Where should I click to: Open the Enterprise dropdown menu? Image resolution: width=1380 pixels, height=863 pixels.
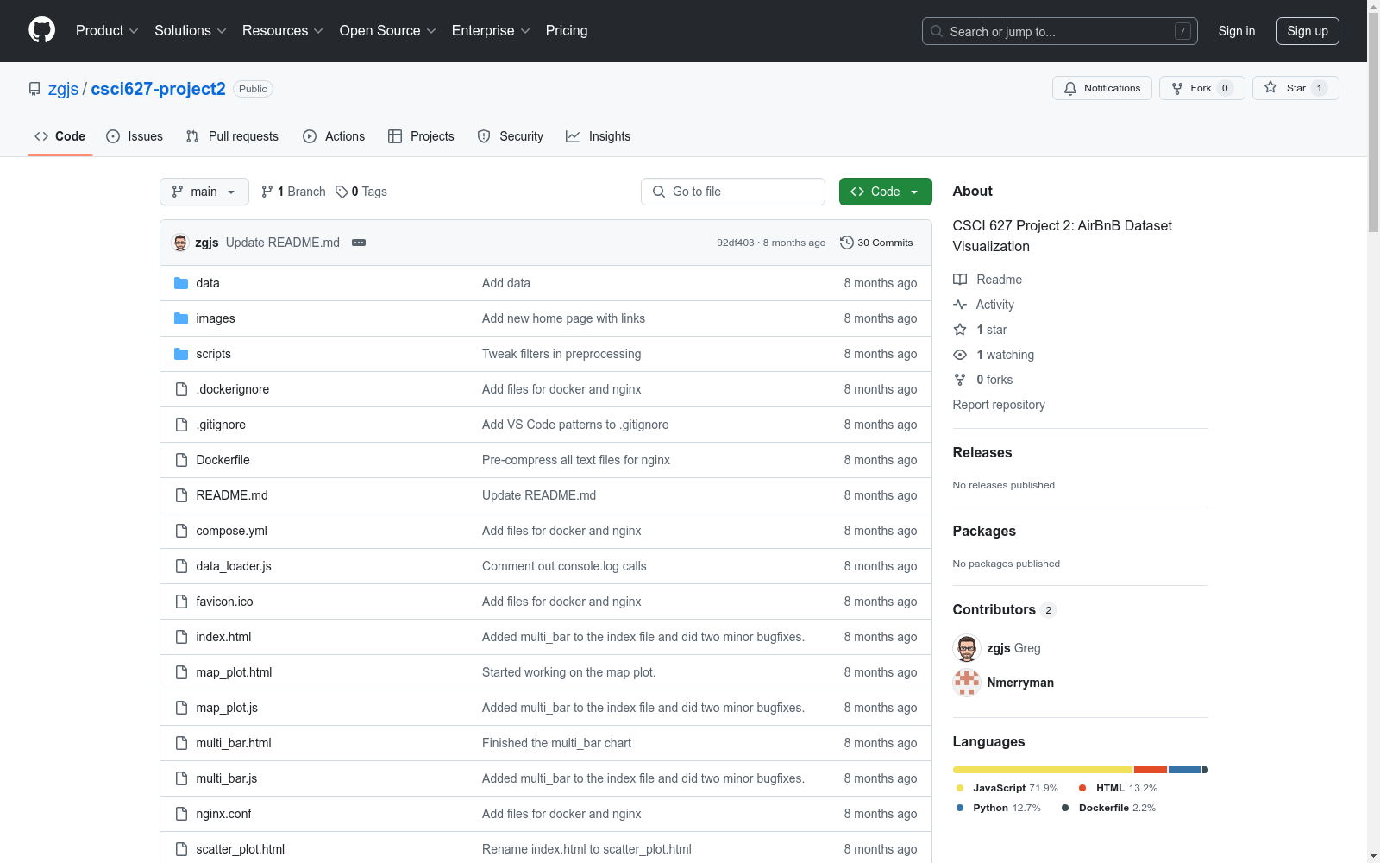[491, 30]
